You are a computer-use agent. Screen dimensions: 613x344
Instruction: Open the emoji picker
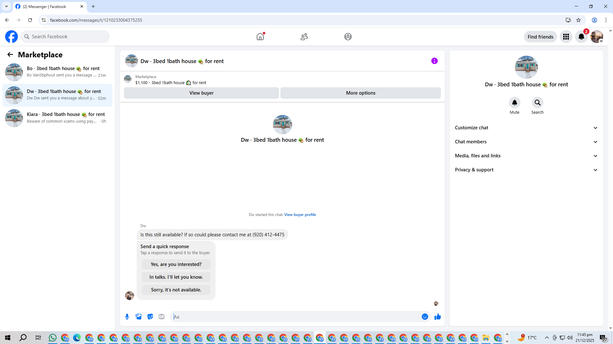click(425, 317)
